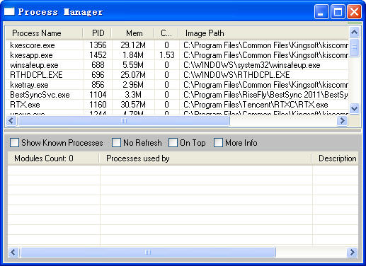
Task: Click the process list horizontal scrollbar thumb
Action: 124,121
